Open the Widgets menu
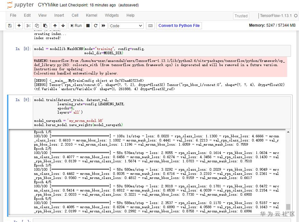This screenshot has height=222, width=299. (112, 15)
